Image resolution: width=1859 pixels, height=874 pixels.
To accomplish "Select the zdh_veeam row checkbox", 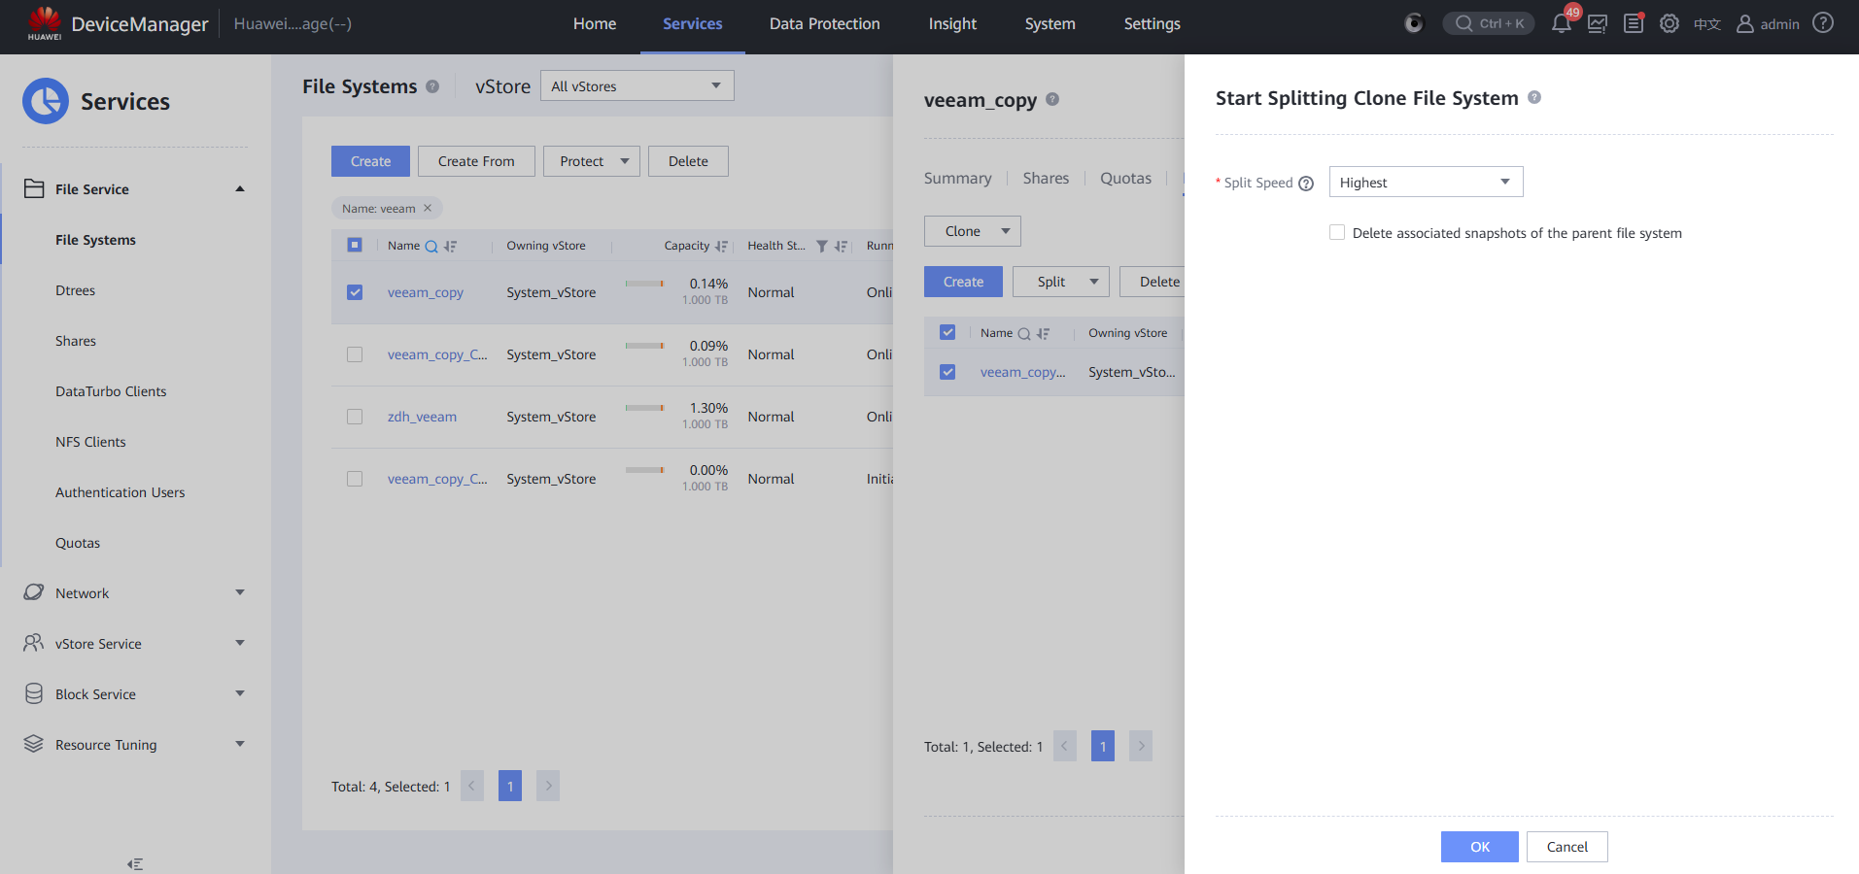I will [x=355, y=417].
